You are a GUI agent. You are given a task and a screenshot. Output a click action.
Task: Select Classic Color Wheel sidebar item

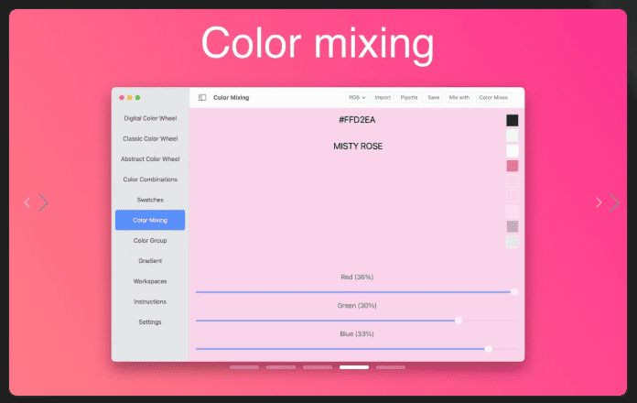coord(150,138)
